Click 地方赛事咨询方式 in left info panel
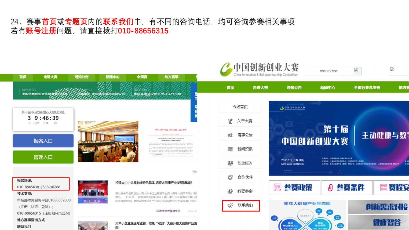The image size is (409, 230). 31,220
